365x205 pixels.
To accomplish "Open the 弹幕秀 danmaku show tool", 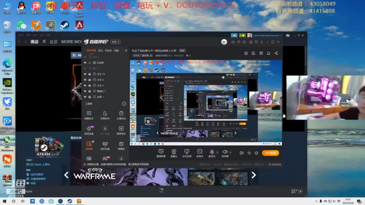I will coord(121,146).
